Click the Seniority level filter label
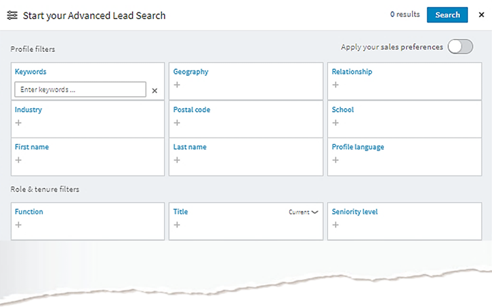 (355, 212)
